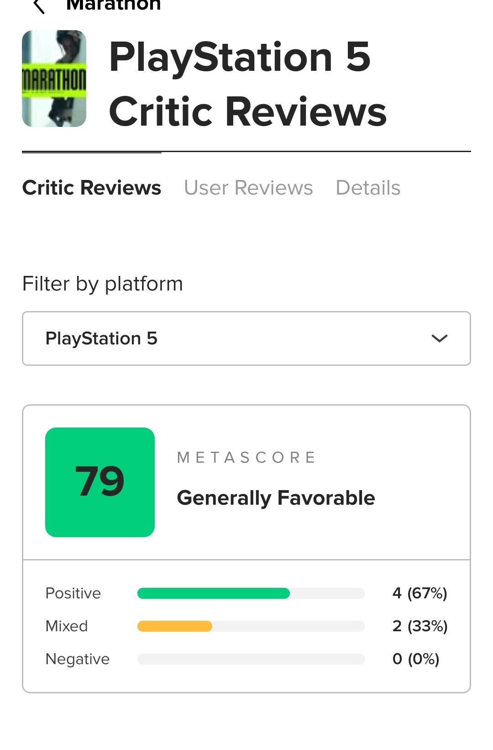This screenshot has height=750, width=493.
Task: Click the METASCORE label
Action: point(246,457)
